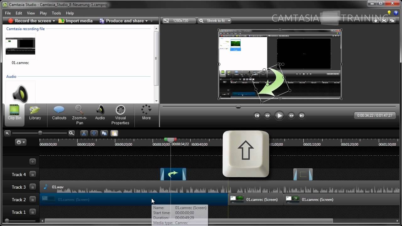Click the Paste icon on timeline toolbar
The width and height of the screenshot is (402, 226).
click(x=114, y=133)
